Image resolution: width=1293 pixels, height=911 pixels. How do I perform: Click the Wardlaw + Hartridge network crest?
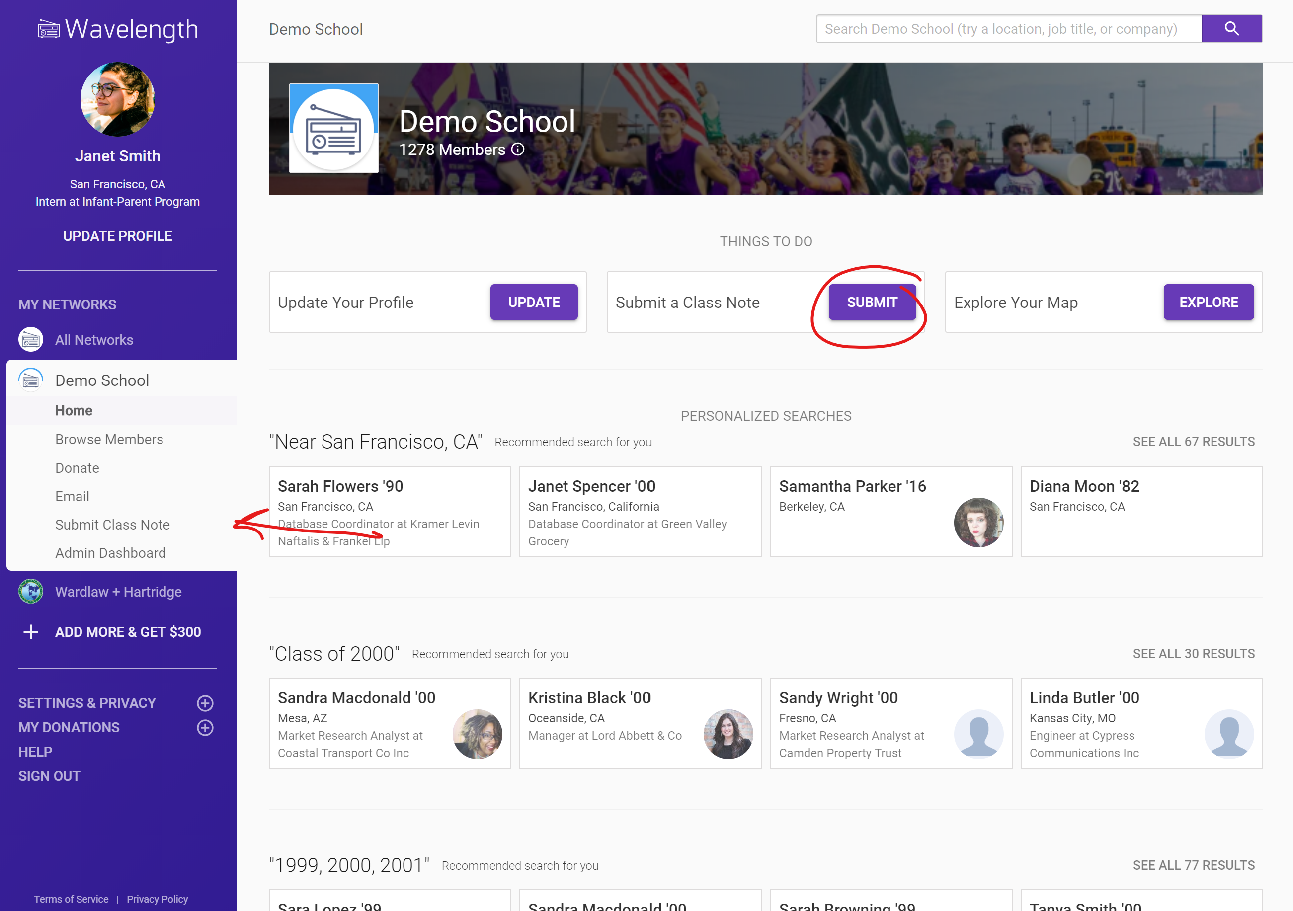click(31, 591)
